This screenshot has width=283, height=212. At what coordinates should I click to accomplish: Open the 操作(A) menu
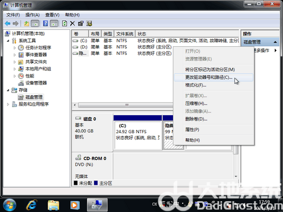click(33, 15)
